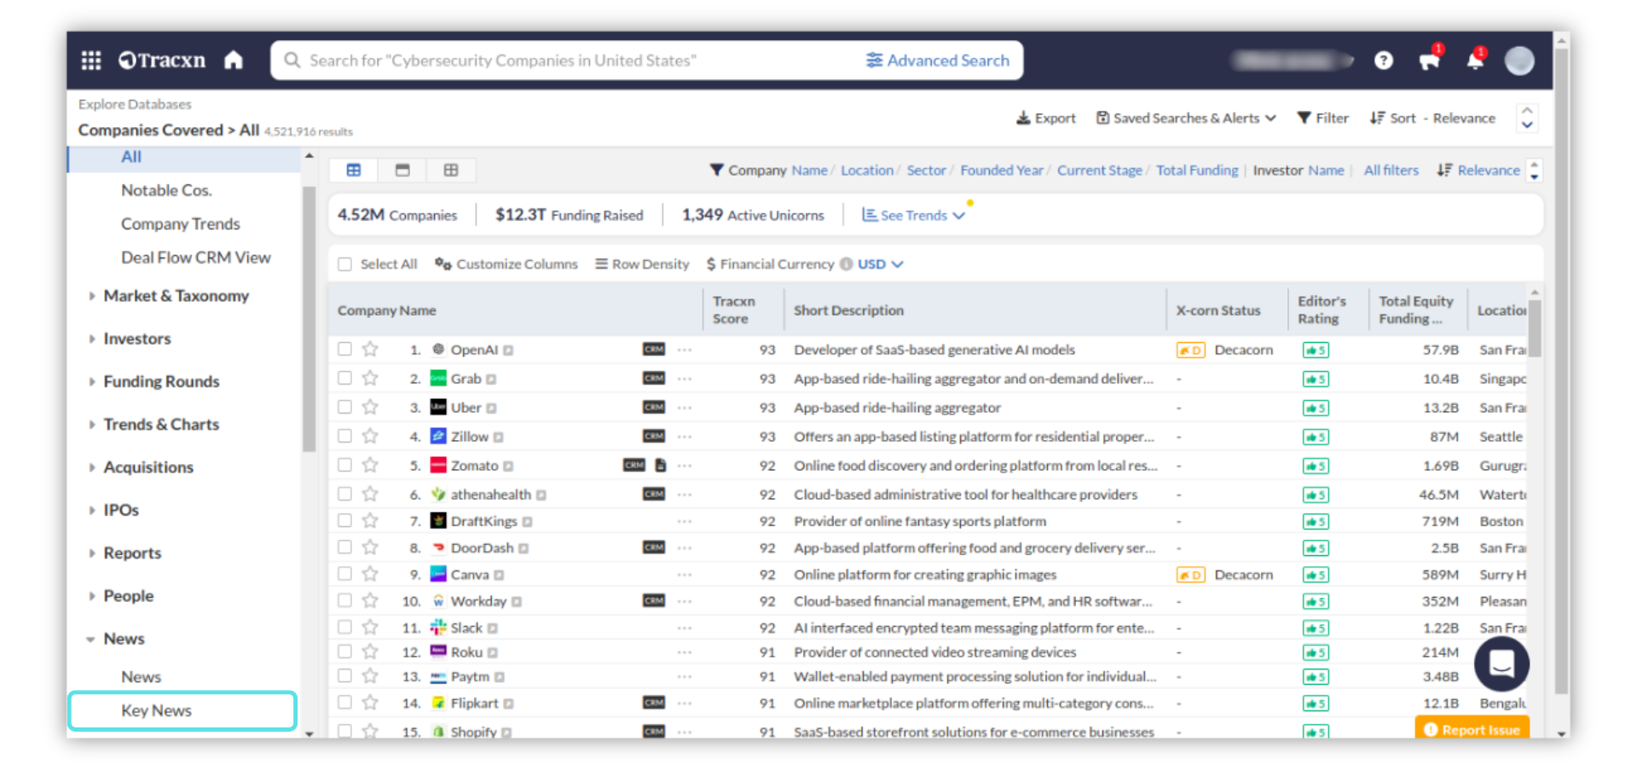
Task: Click the main search input field
Action: pos(563,61)
